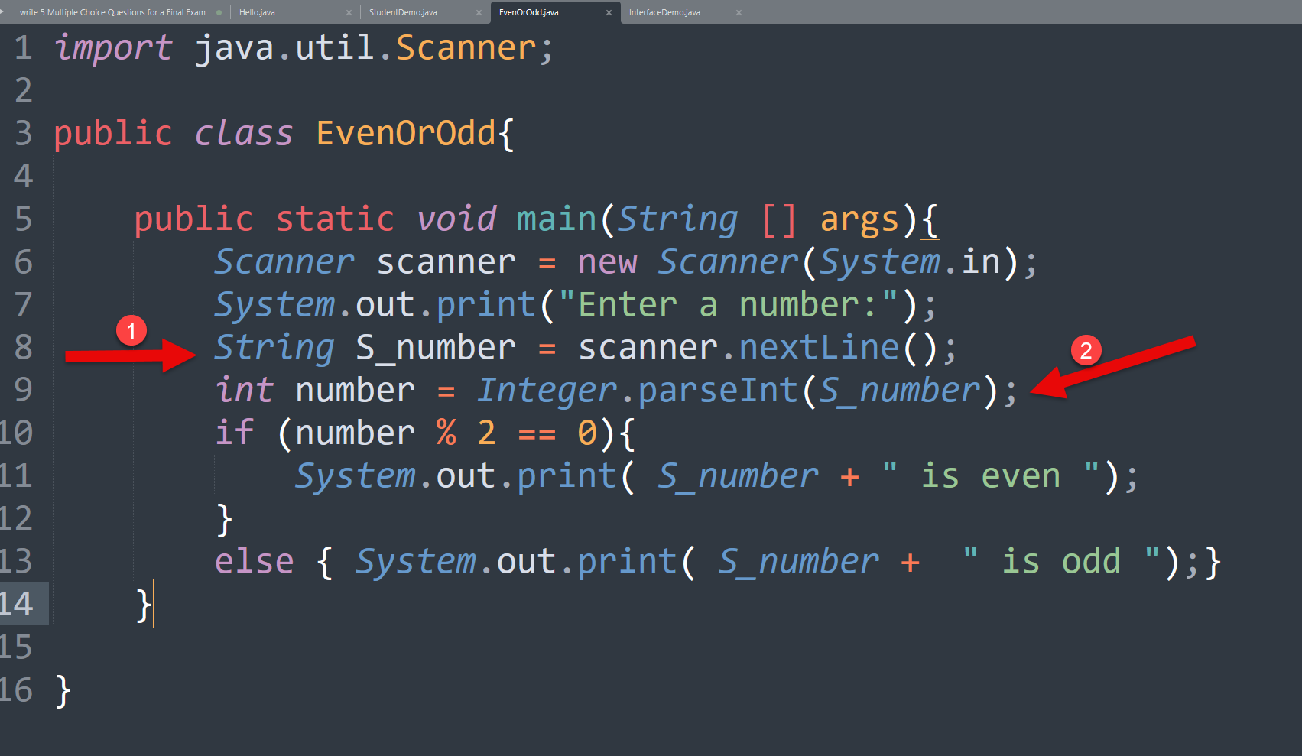Click the 'main' method name
Screen dimensions: 1302x756
557,219
